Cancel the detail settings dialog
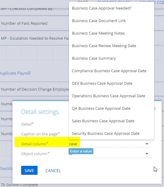 coord(53,171)
